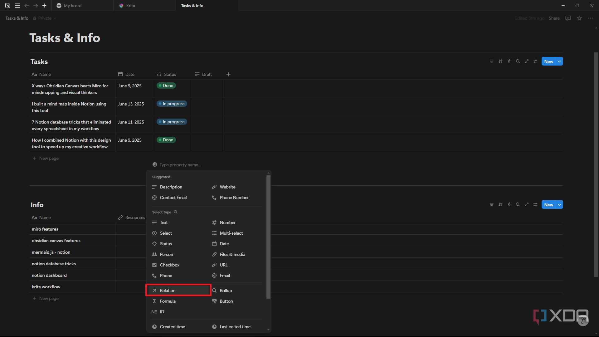Open krita workflow row in Info
The height and width of the screenshot is (337, 599).
[46, 287]
